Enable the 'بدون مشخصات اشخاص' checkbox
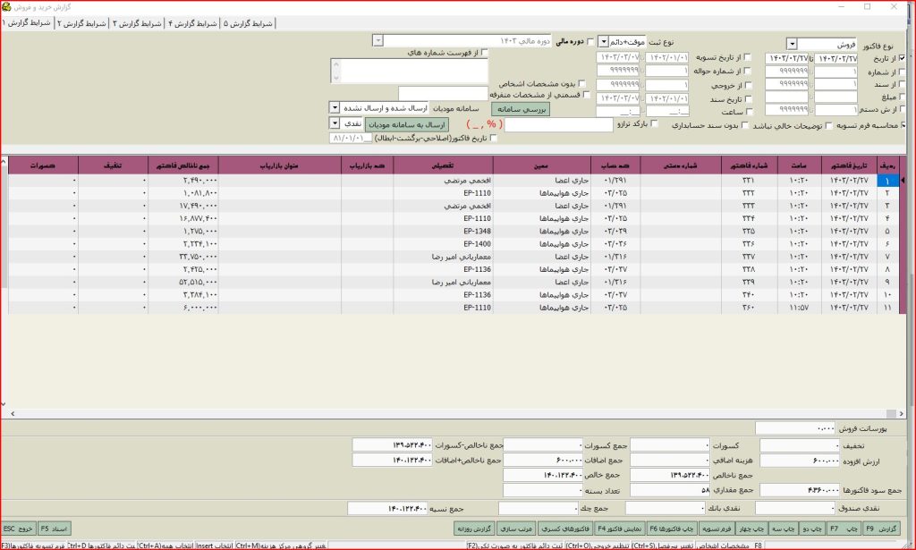This screenshot has height=550, width=916. point(582,83)
